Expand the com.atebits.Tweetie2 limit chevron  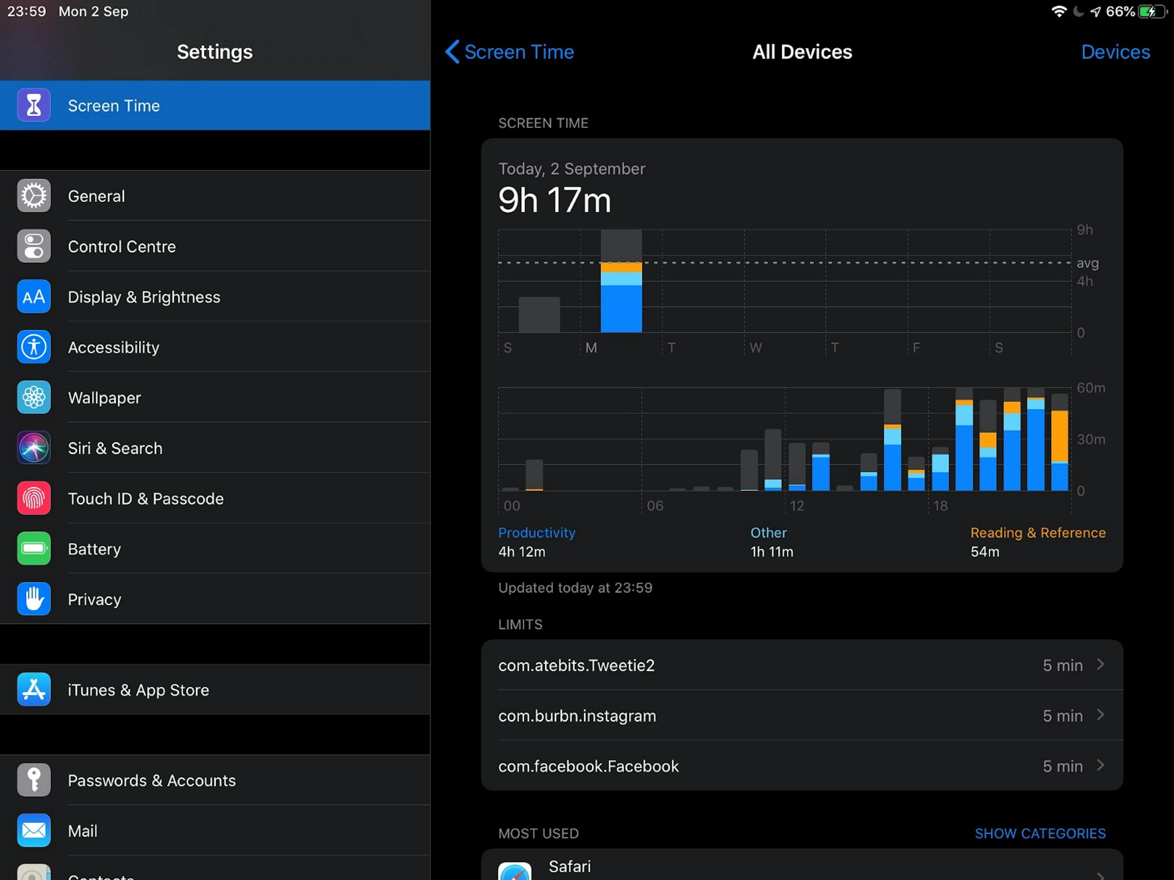click(1101, 665)
